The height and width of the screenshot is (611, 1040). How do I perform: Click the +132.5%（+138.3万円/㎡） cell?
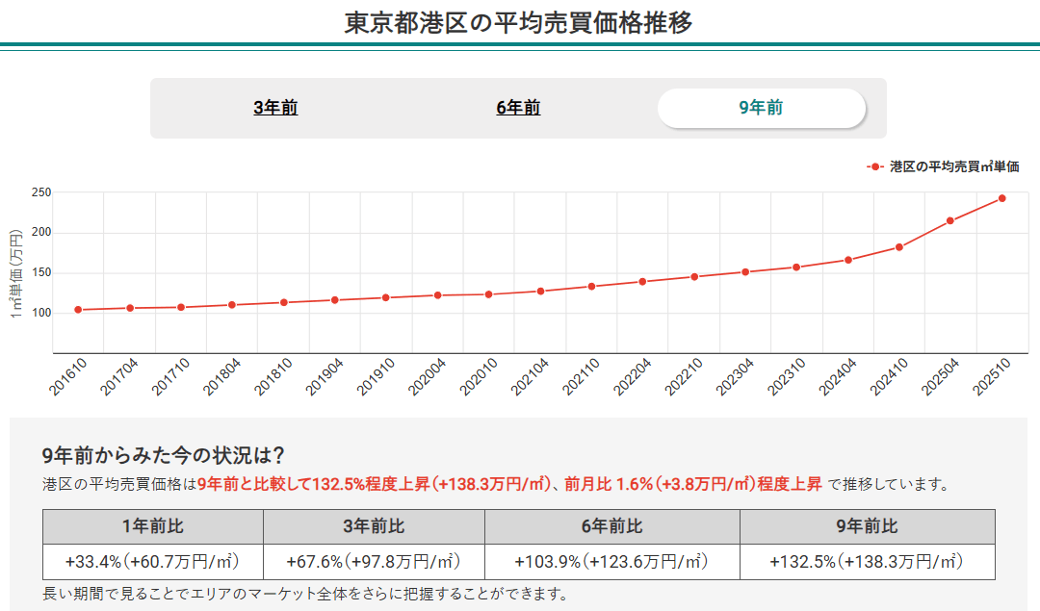(868, 558)
